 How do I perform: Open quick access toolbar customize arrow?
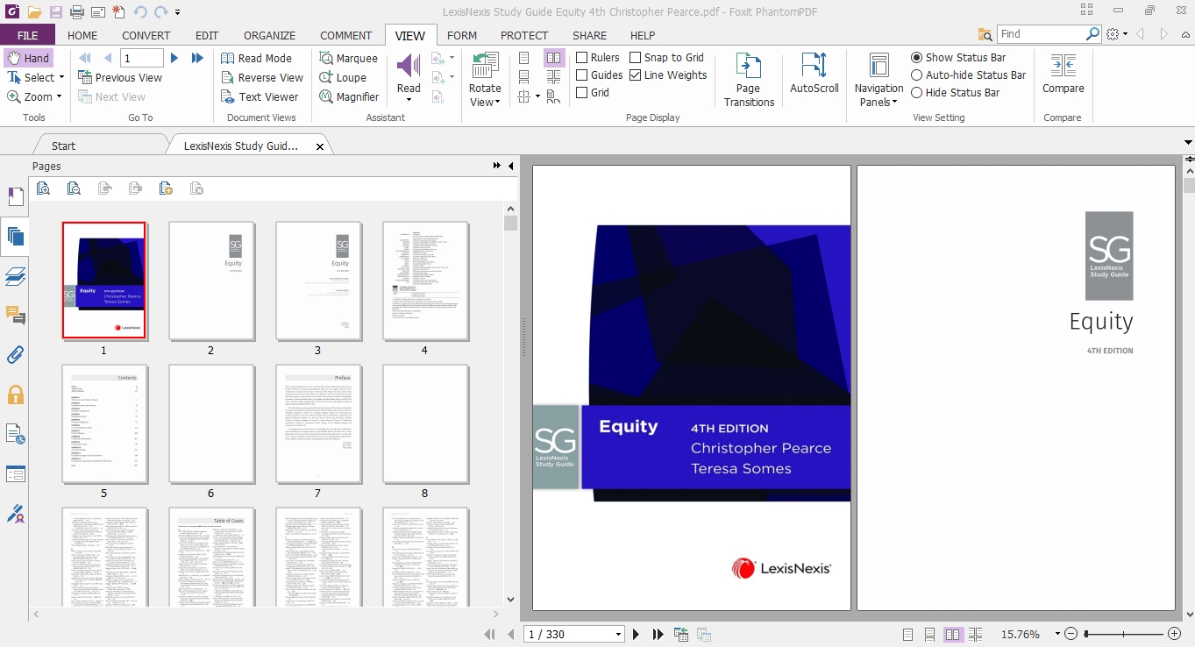coord(178,12)
